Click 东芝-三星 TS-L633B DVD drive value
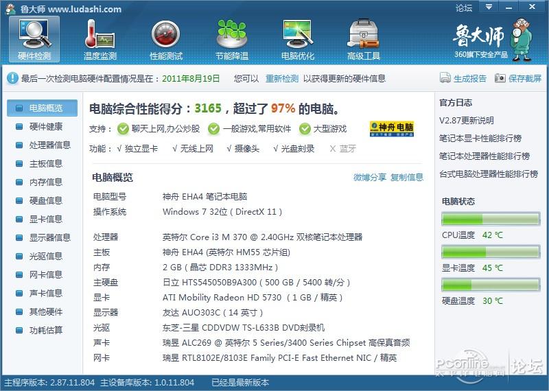This screenshot has height=391, width=549. click(x=244, y=328)
